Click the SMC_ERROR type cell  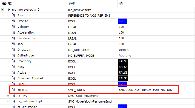[x=77, y=90]
